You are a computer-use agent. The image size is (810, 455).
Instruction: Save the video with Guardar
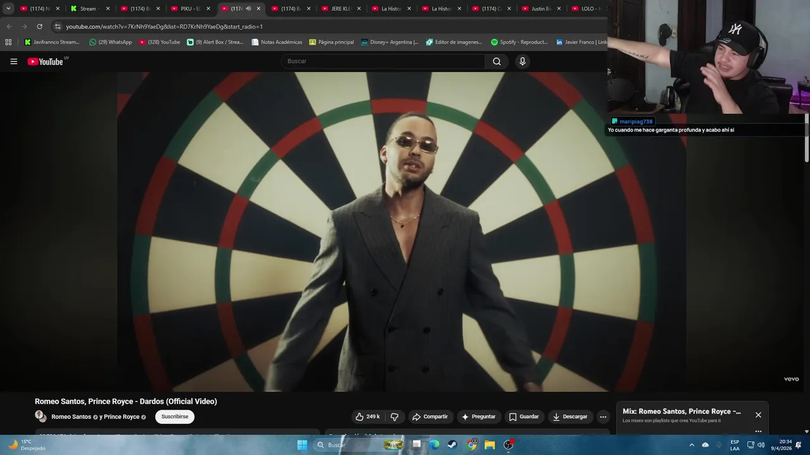click(524, 416)
